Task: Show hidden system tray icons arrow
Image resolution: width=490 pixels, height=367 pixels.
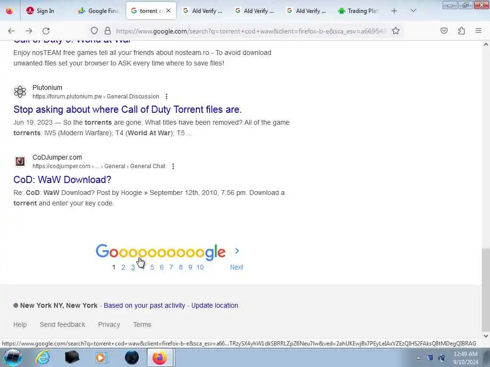Action: point(418,358)
